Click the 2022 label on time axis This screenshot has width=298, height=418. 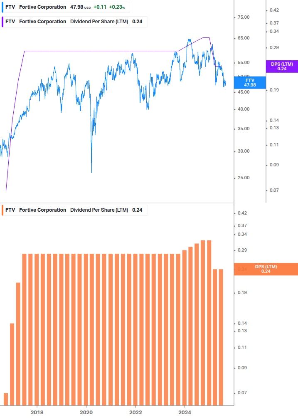click(x=135, y=412)
